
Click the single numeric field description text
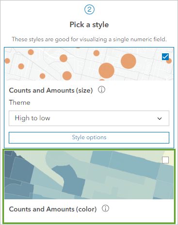pyautogui.click(x=89, y=39)
